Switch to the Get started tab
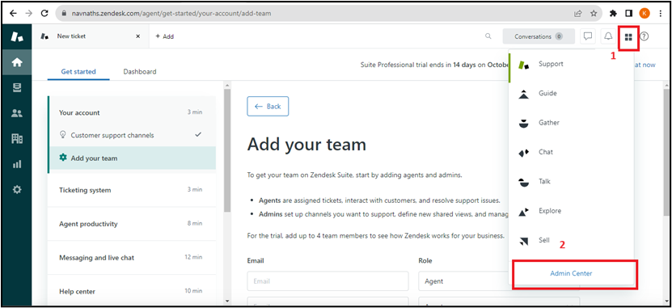 pos(78,71)
